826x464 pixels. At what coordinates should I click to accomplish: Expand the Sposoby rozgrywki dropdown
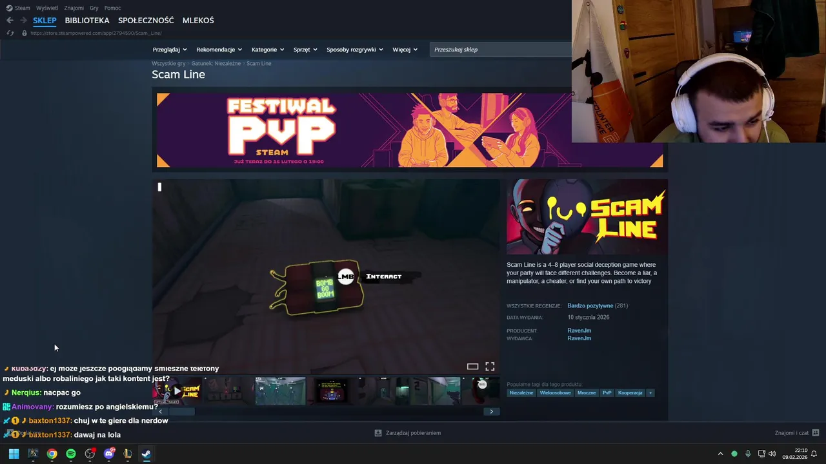pyautogui.click(x=355, y=50)
